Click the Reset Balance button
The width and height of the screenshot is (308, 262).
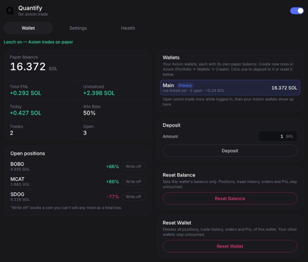[x=230, y=198]
